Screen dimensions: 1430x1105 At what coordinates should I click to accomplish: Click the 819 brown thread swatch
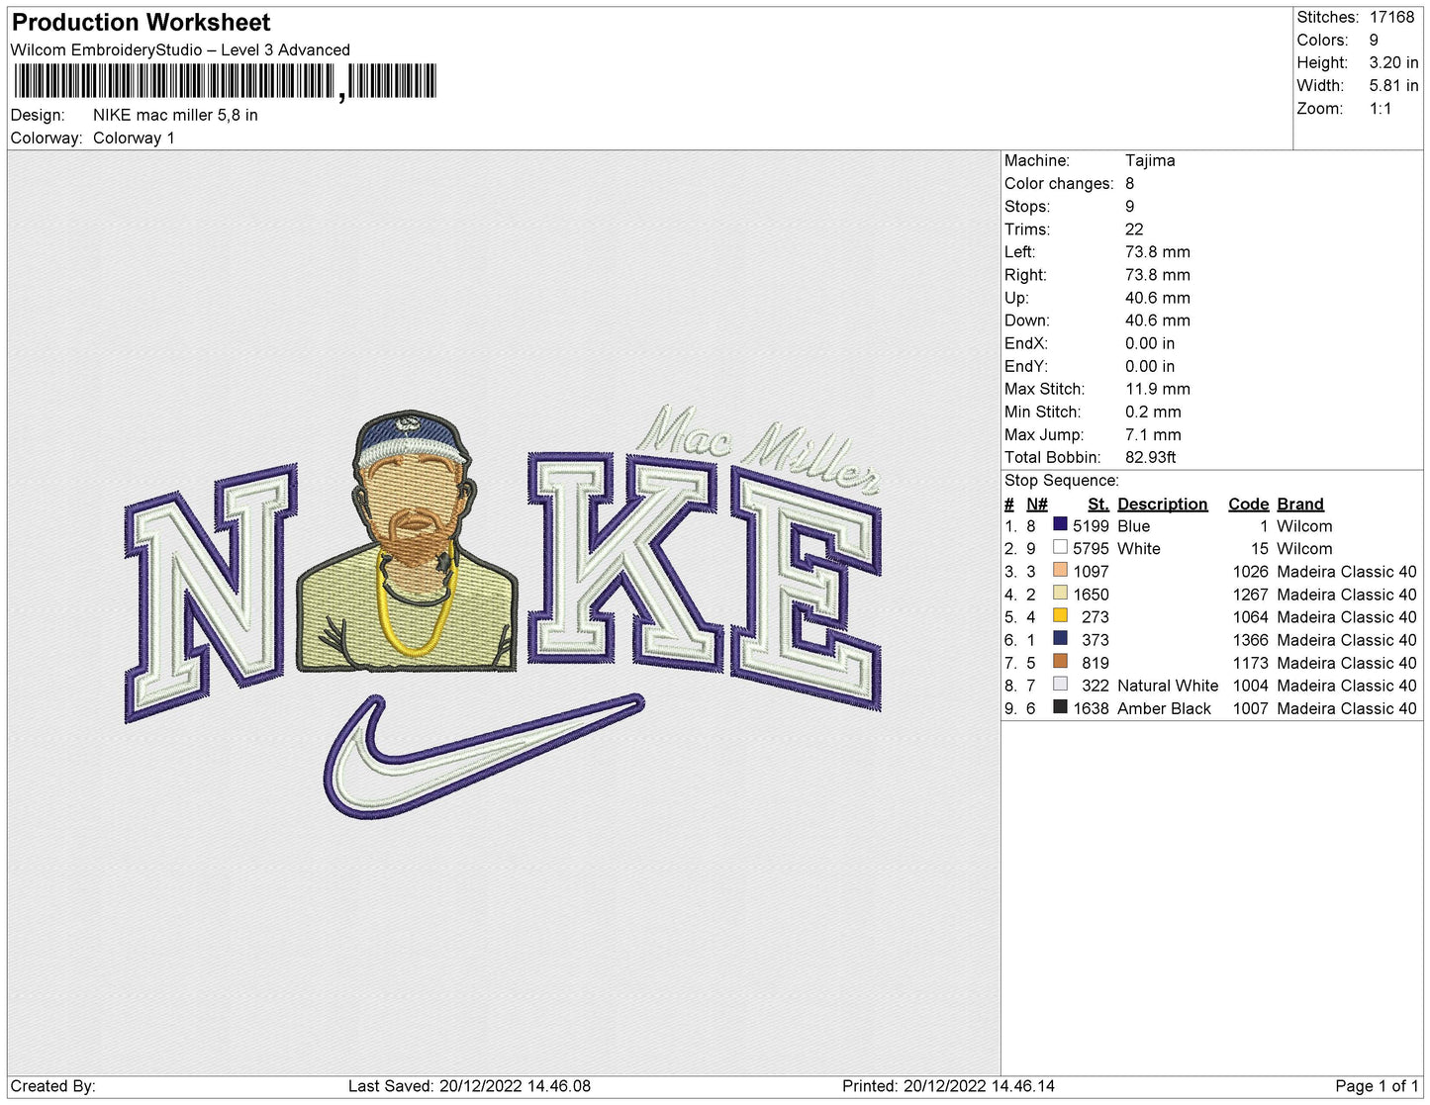[1060, 662]
